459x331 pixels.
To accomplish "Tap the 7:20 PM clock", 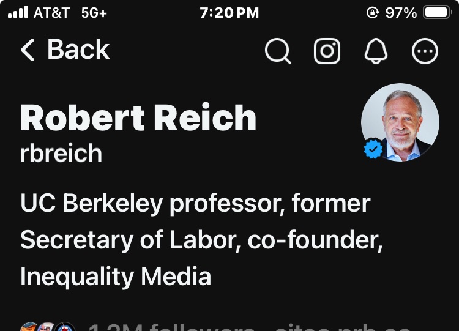I will [x=229, y=12].
